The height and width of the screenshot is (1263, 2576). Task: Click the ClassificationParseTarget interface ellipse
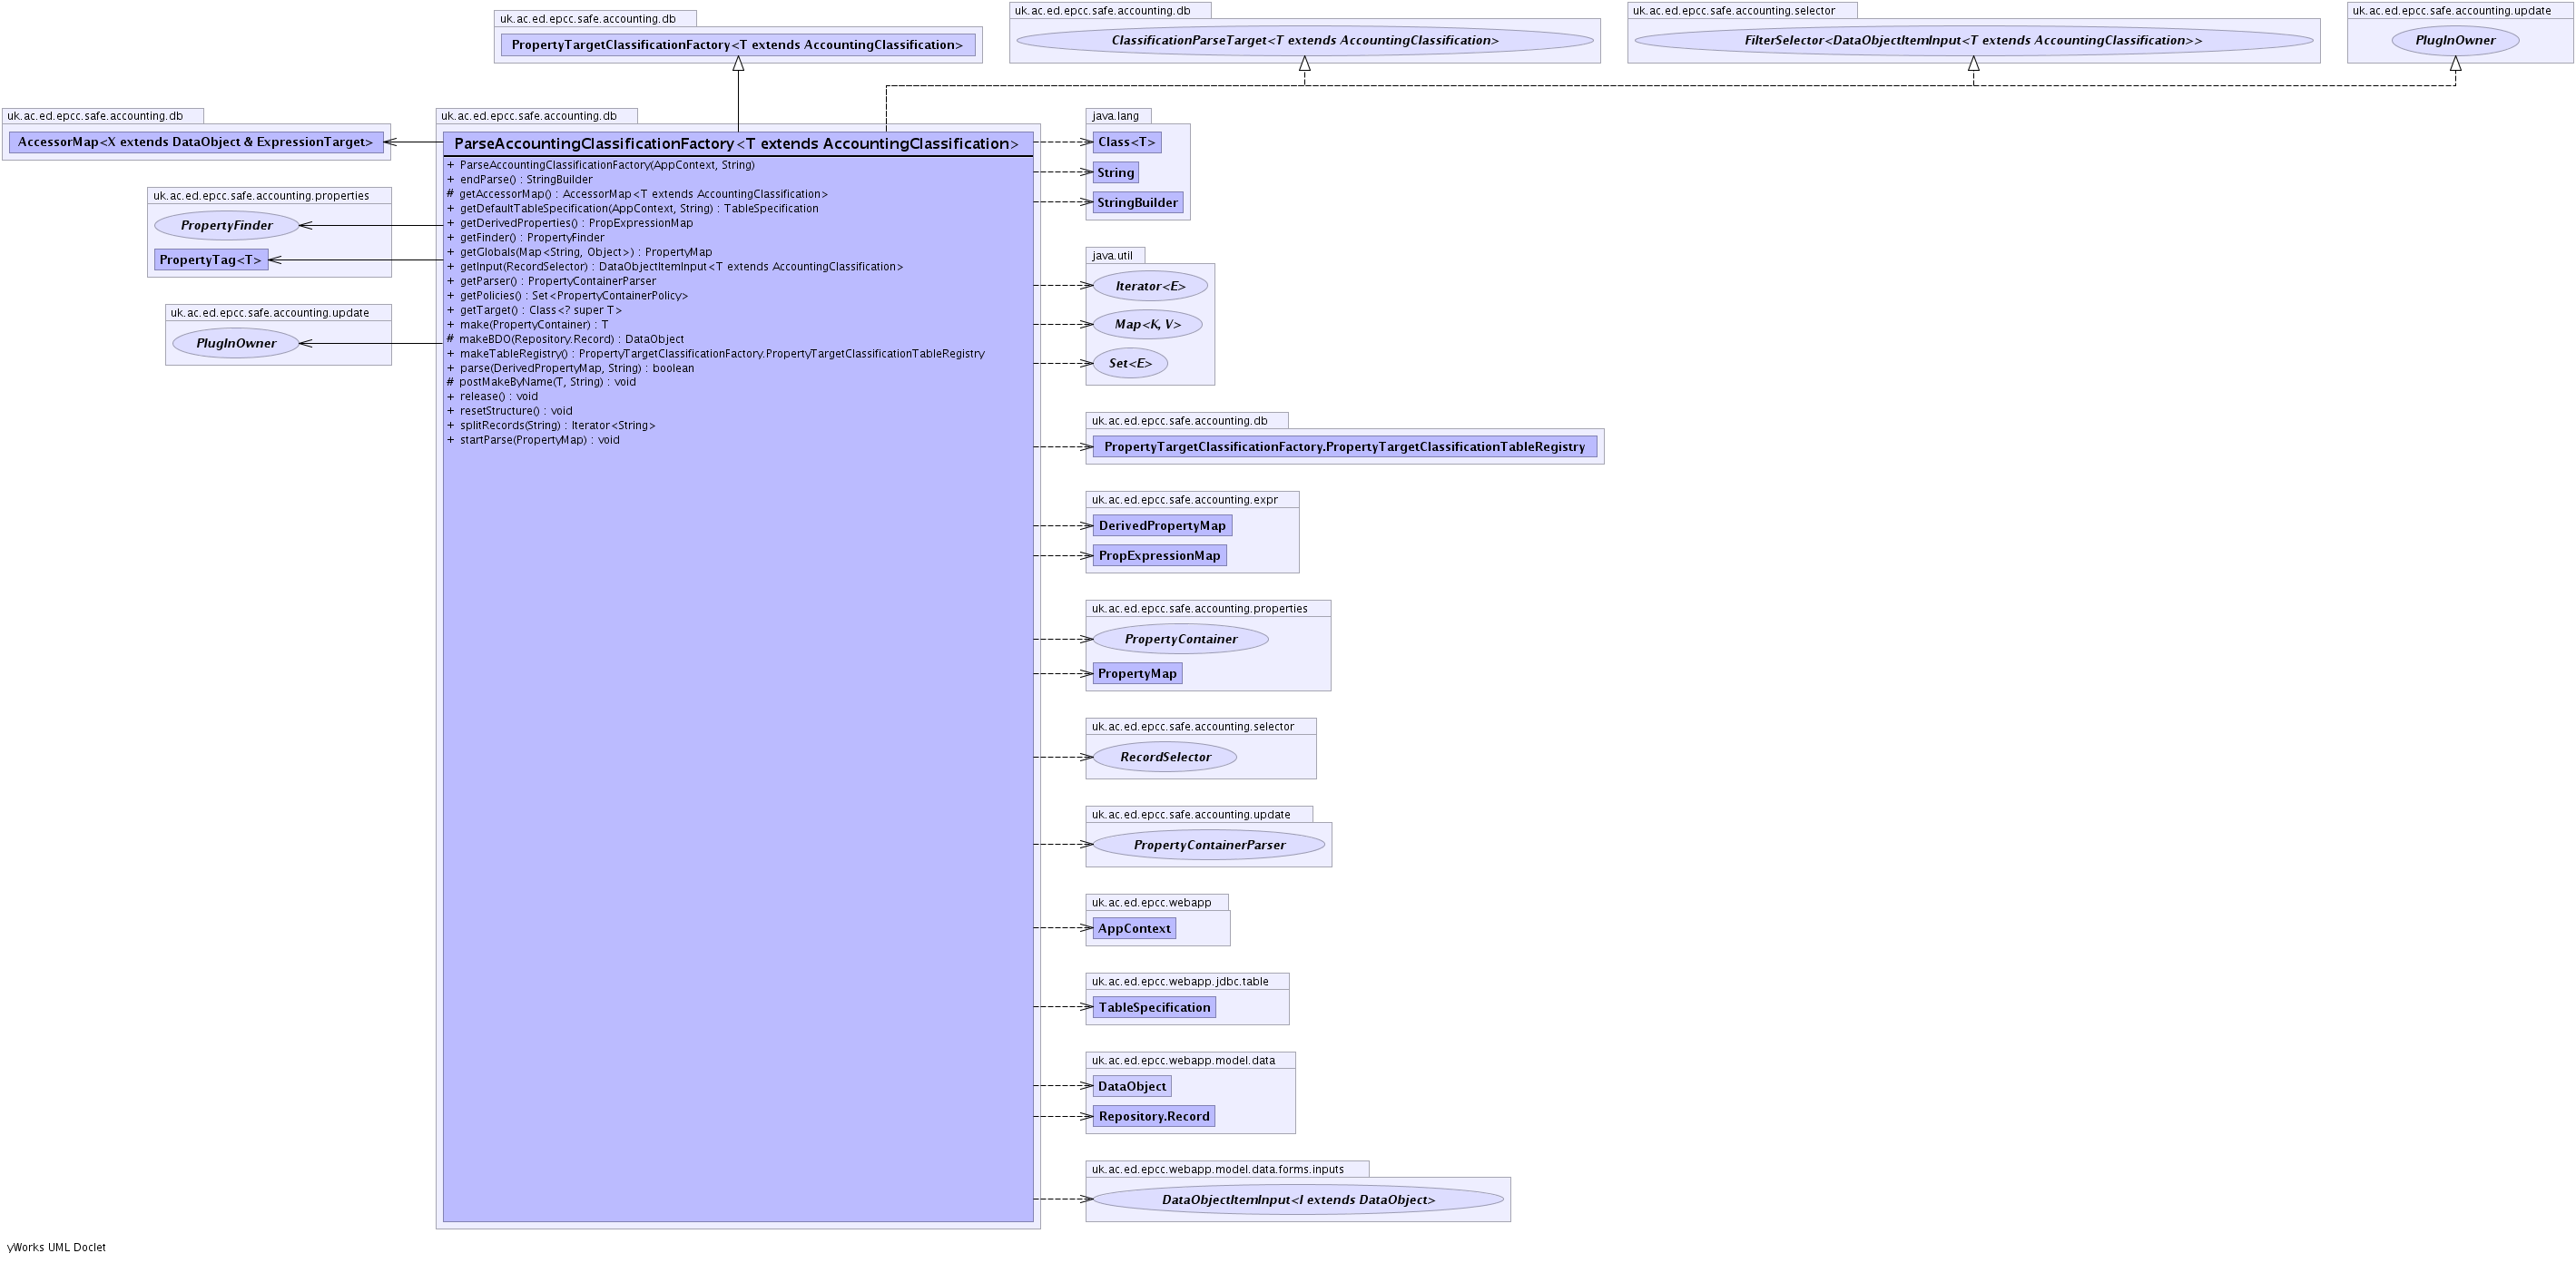(1304, 41)
